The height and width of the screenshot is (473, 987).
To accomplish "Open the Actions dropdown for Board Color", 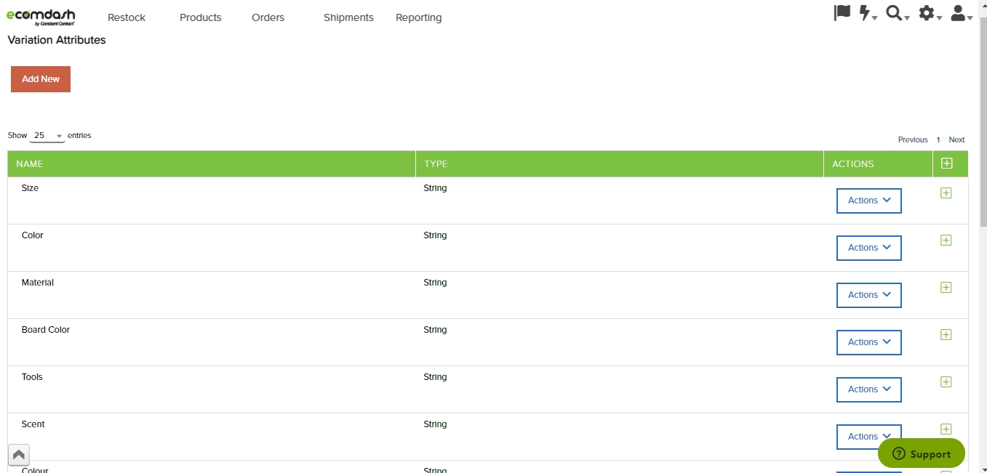I will [x=868, y=342].
